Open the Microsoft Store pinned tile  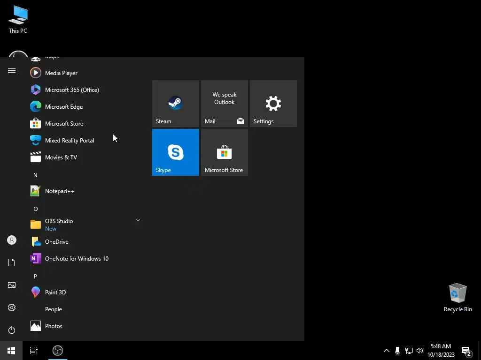pos(224,152)
